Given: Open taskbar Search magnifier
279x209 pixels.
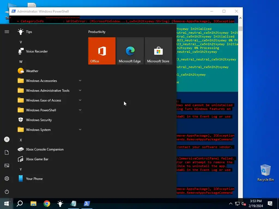Looking at the screenshot, I should 20,204.
